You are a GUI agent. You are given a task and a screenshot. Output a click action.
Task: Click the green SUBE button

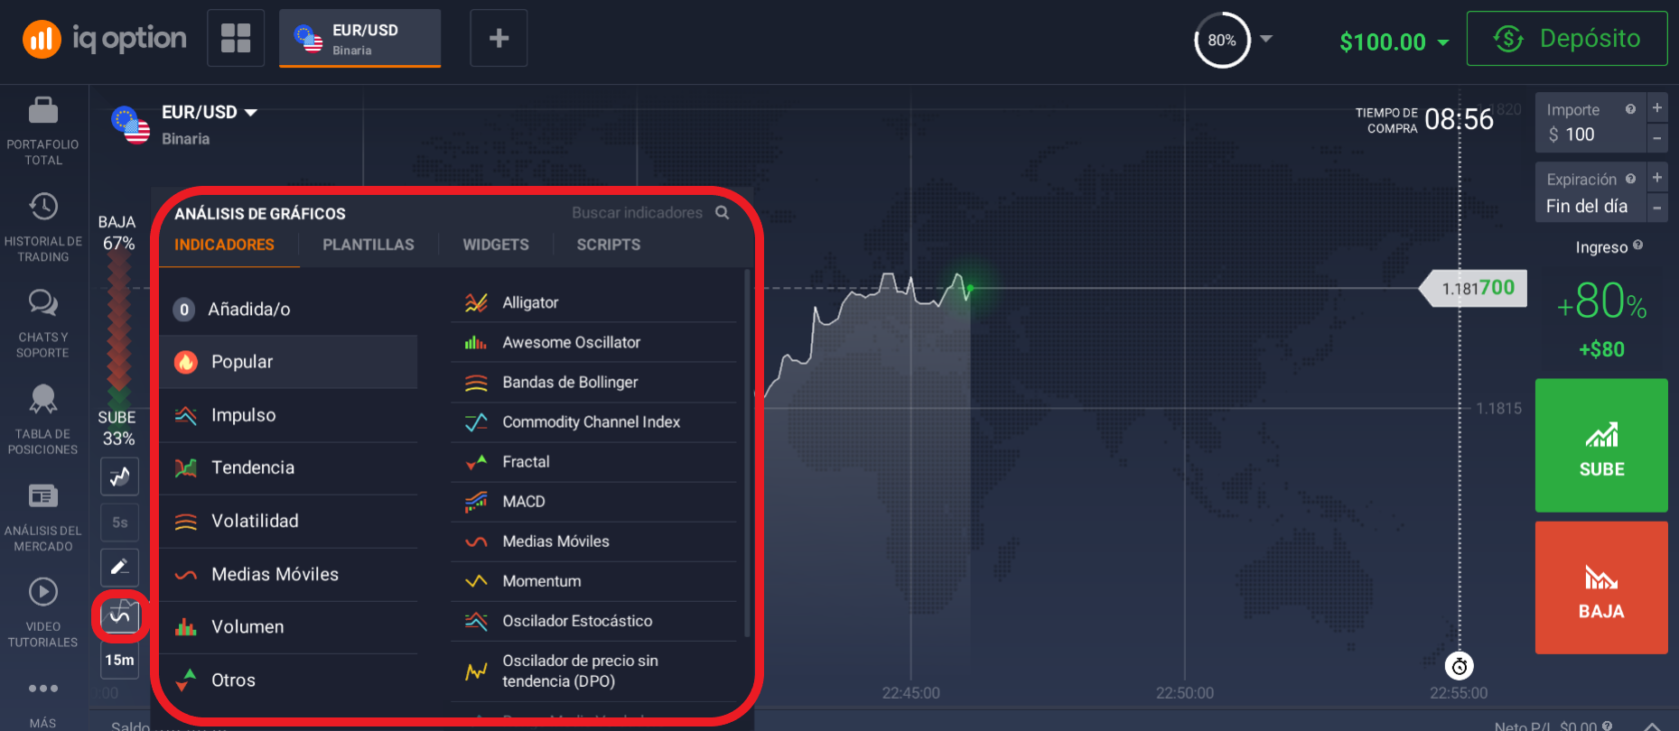click(1601, 446)
